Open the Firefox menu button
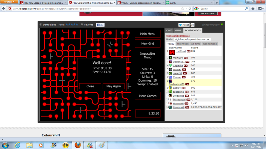This screenshot has width=266, height=149. 9,2
